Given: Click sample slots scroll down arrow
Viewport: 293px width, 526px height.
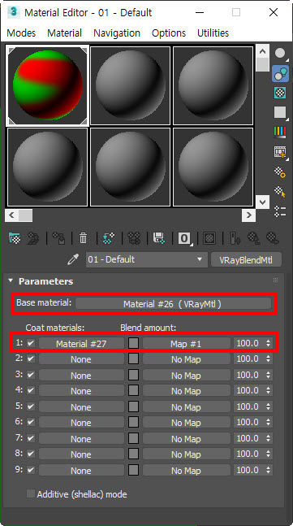Looking at the screenshot, I should [x=262, y=202].
